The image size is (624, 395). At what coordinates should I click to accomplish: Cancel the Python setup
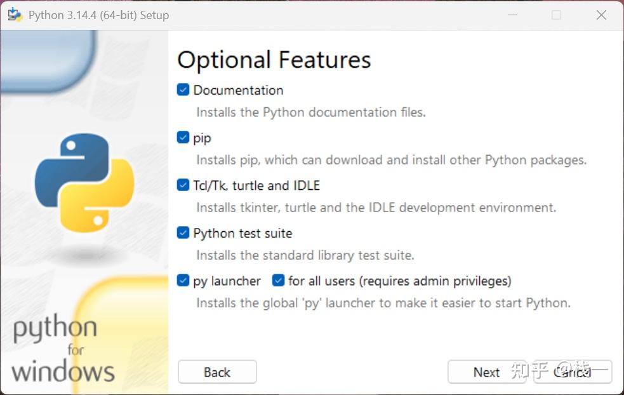[573, 372]
